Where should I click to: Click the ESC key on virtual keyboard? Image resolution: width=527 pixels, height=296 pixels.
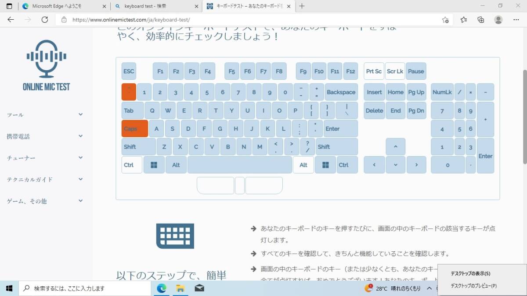129,71
